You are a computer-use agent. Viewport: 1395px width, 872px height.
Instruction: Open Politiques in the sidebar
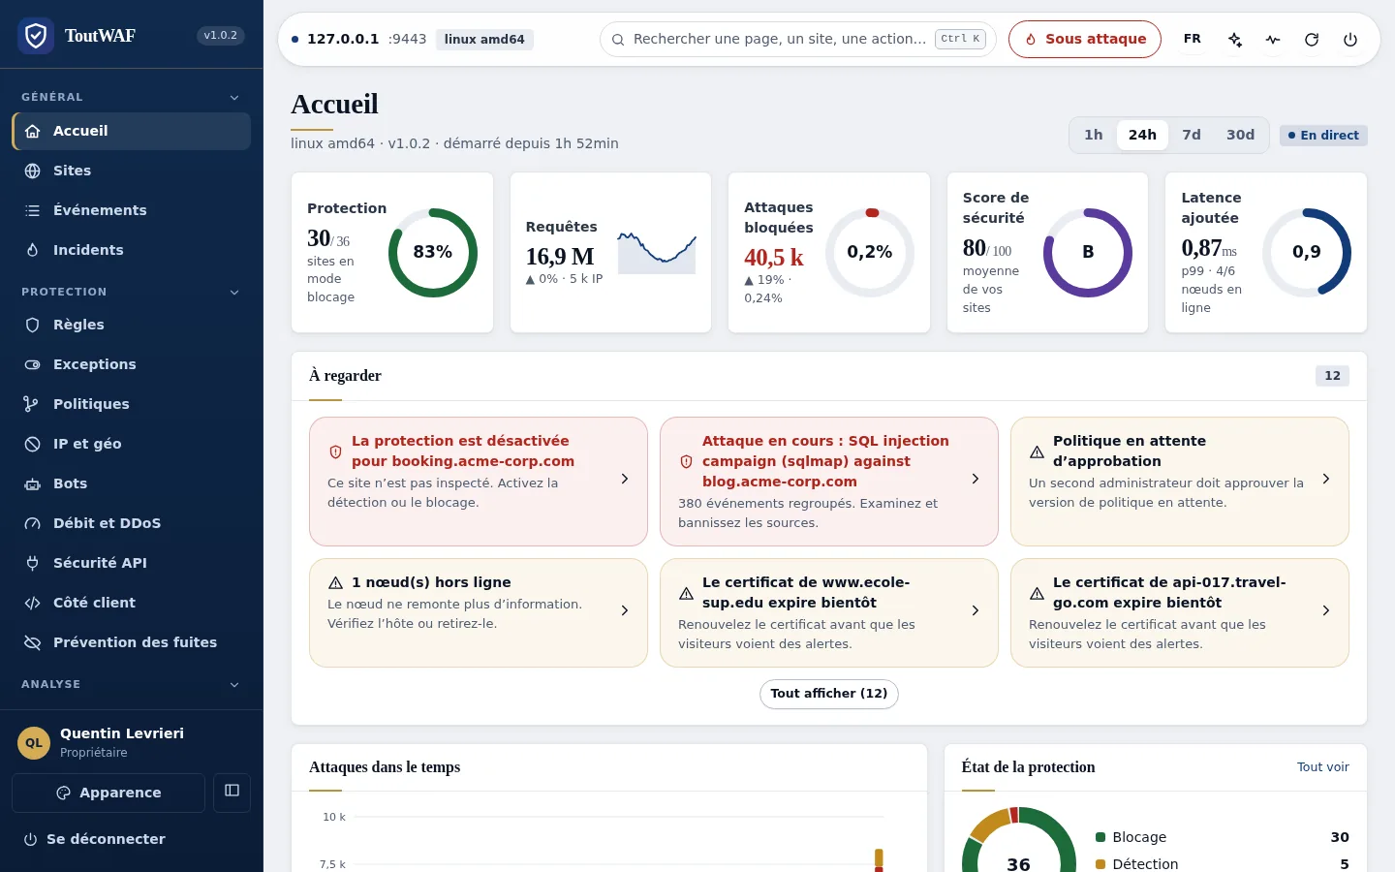(131, 404)
